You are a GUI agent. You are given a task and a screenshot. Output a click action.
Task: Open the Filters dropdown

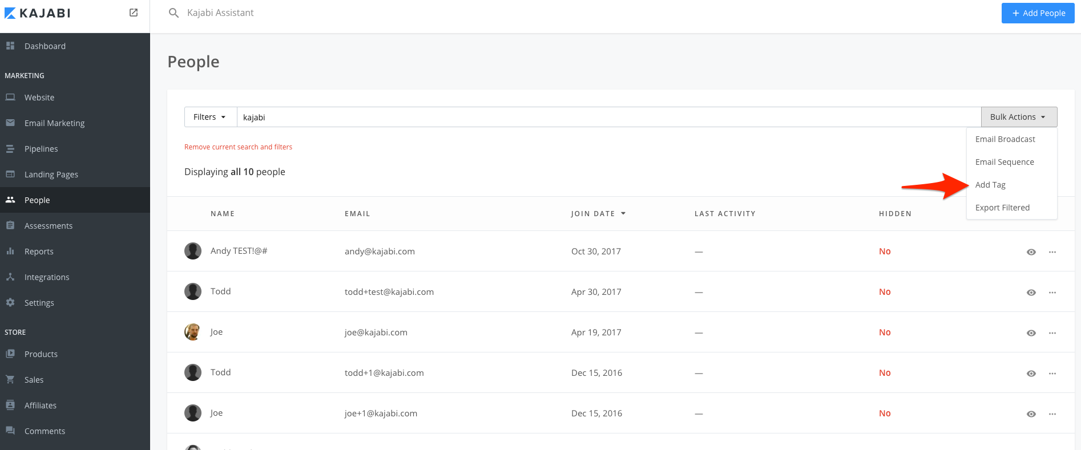(210, 117)
